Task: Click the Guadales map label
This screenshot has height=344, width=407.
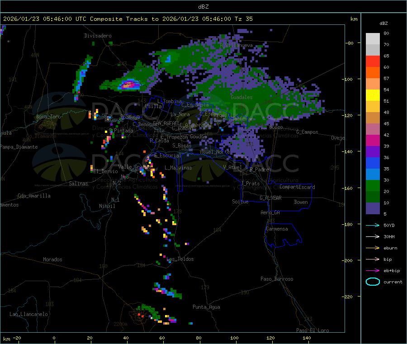Action: pyautogui.click(x=241, y=97)
